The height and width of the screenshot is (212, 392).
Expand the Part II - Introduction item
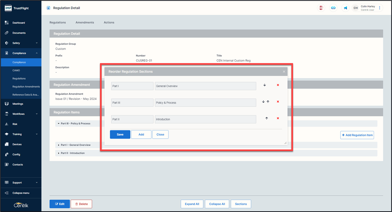(x=72, y=153)
